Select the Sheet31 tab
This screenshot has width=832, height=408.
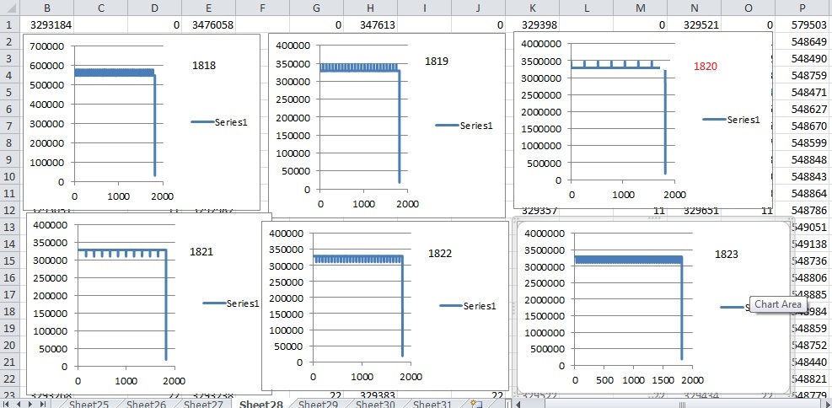coord(433,404)
